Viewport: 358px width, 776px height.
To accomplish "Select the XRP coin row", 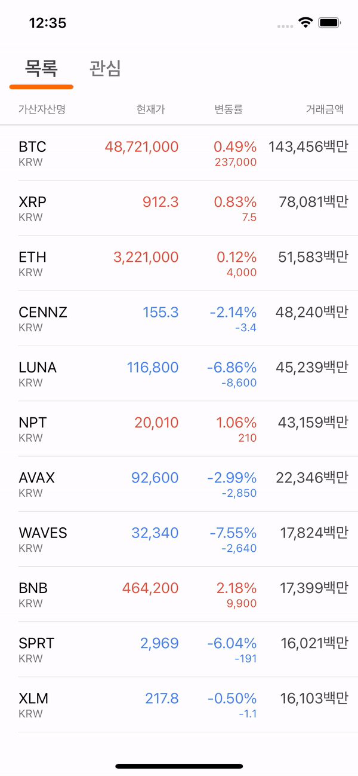I will point(179,207).
